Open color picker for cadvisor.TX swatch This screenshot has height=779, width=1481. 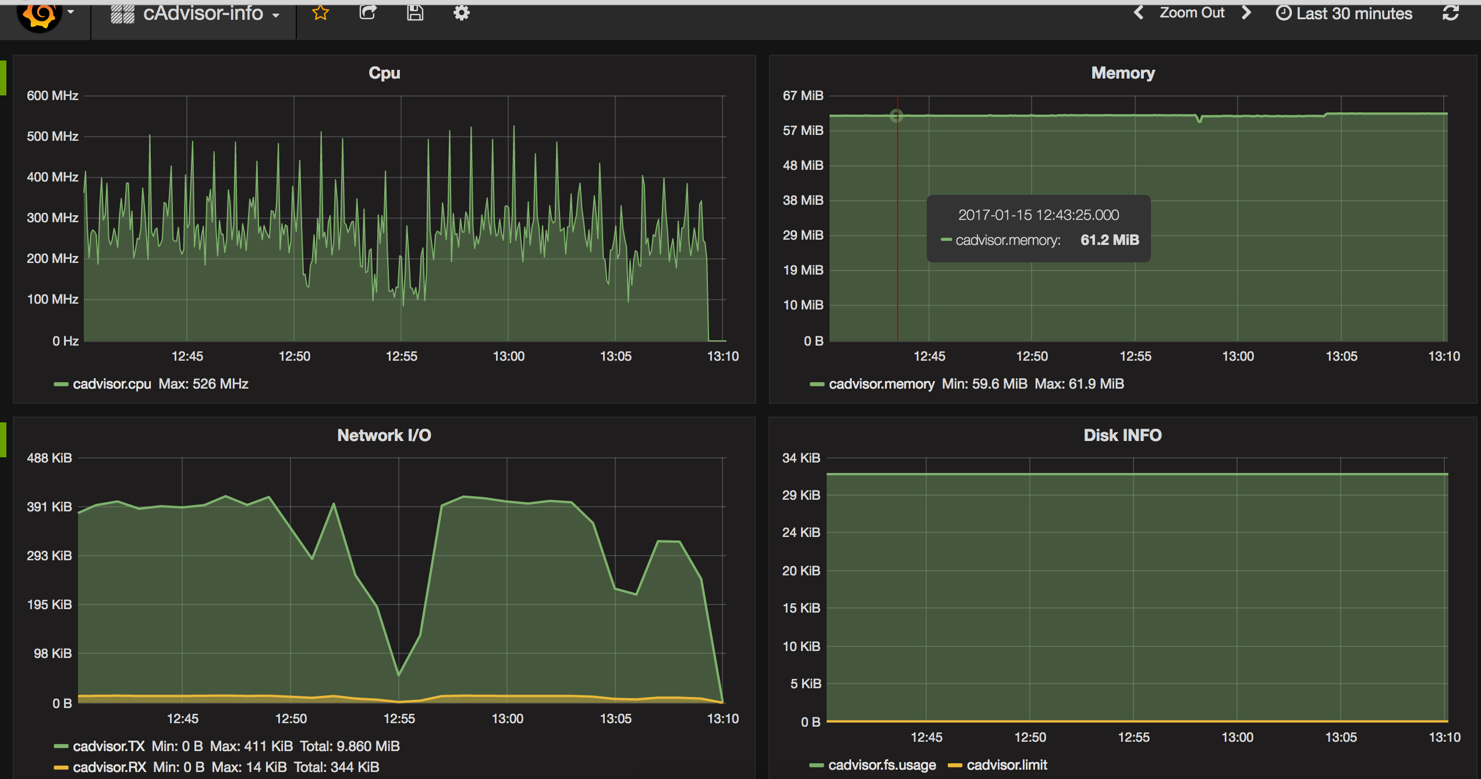pyautogui.click(x=61, y=746)
